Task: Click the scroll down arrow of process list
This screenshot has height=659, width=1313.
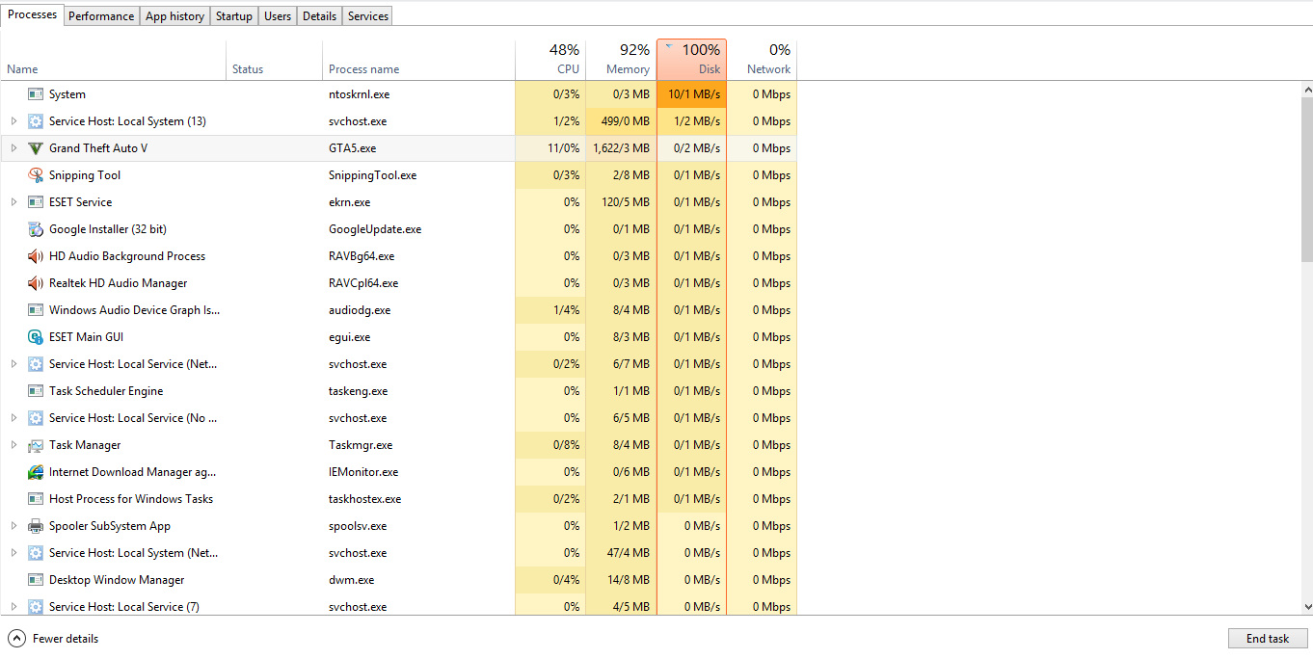Action: (x=1306, y=607)
